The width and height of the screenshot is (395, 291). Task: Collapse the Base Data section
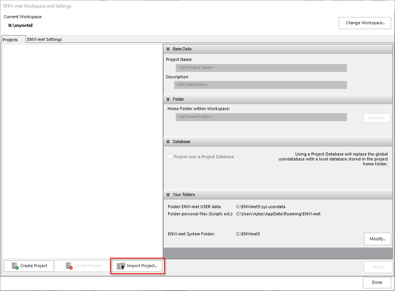(168, 48)
